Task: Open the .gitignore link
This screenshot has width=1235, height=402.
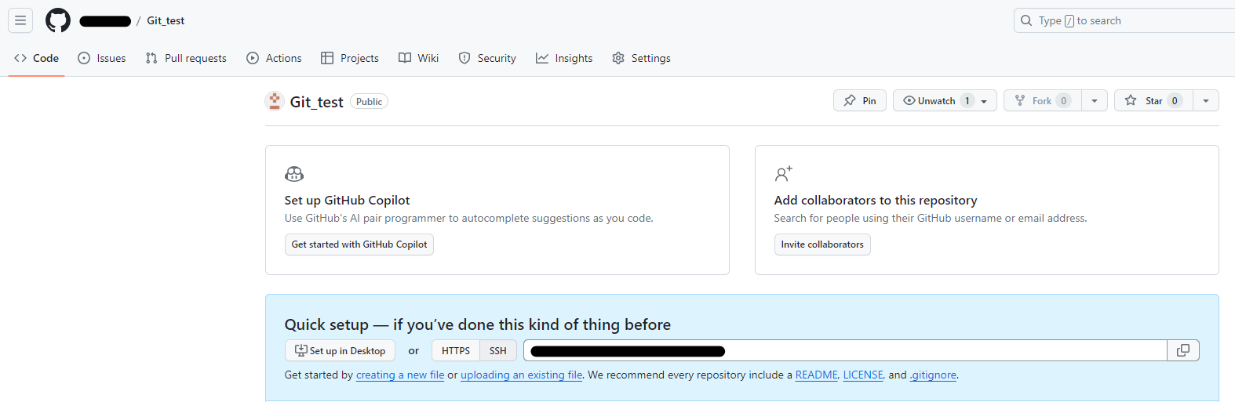Action: point(933,375)
